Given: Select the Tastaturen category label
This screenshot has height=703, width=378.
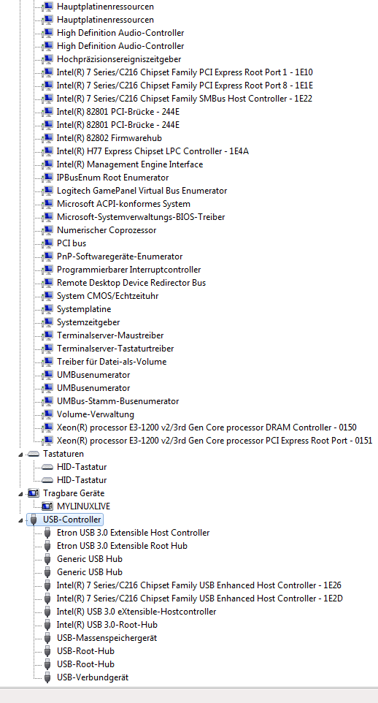Looking at the screenshot, I should [x=63, y=454].
